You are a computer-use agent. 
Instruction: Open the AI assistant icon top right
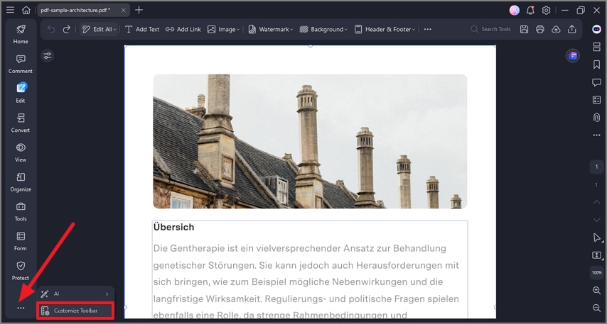coord(596,29)
